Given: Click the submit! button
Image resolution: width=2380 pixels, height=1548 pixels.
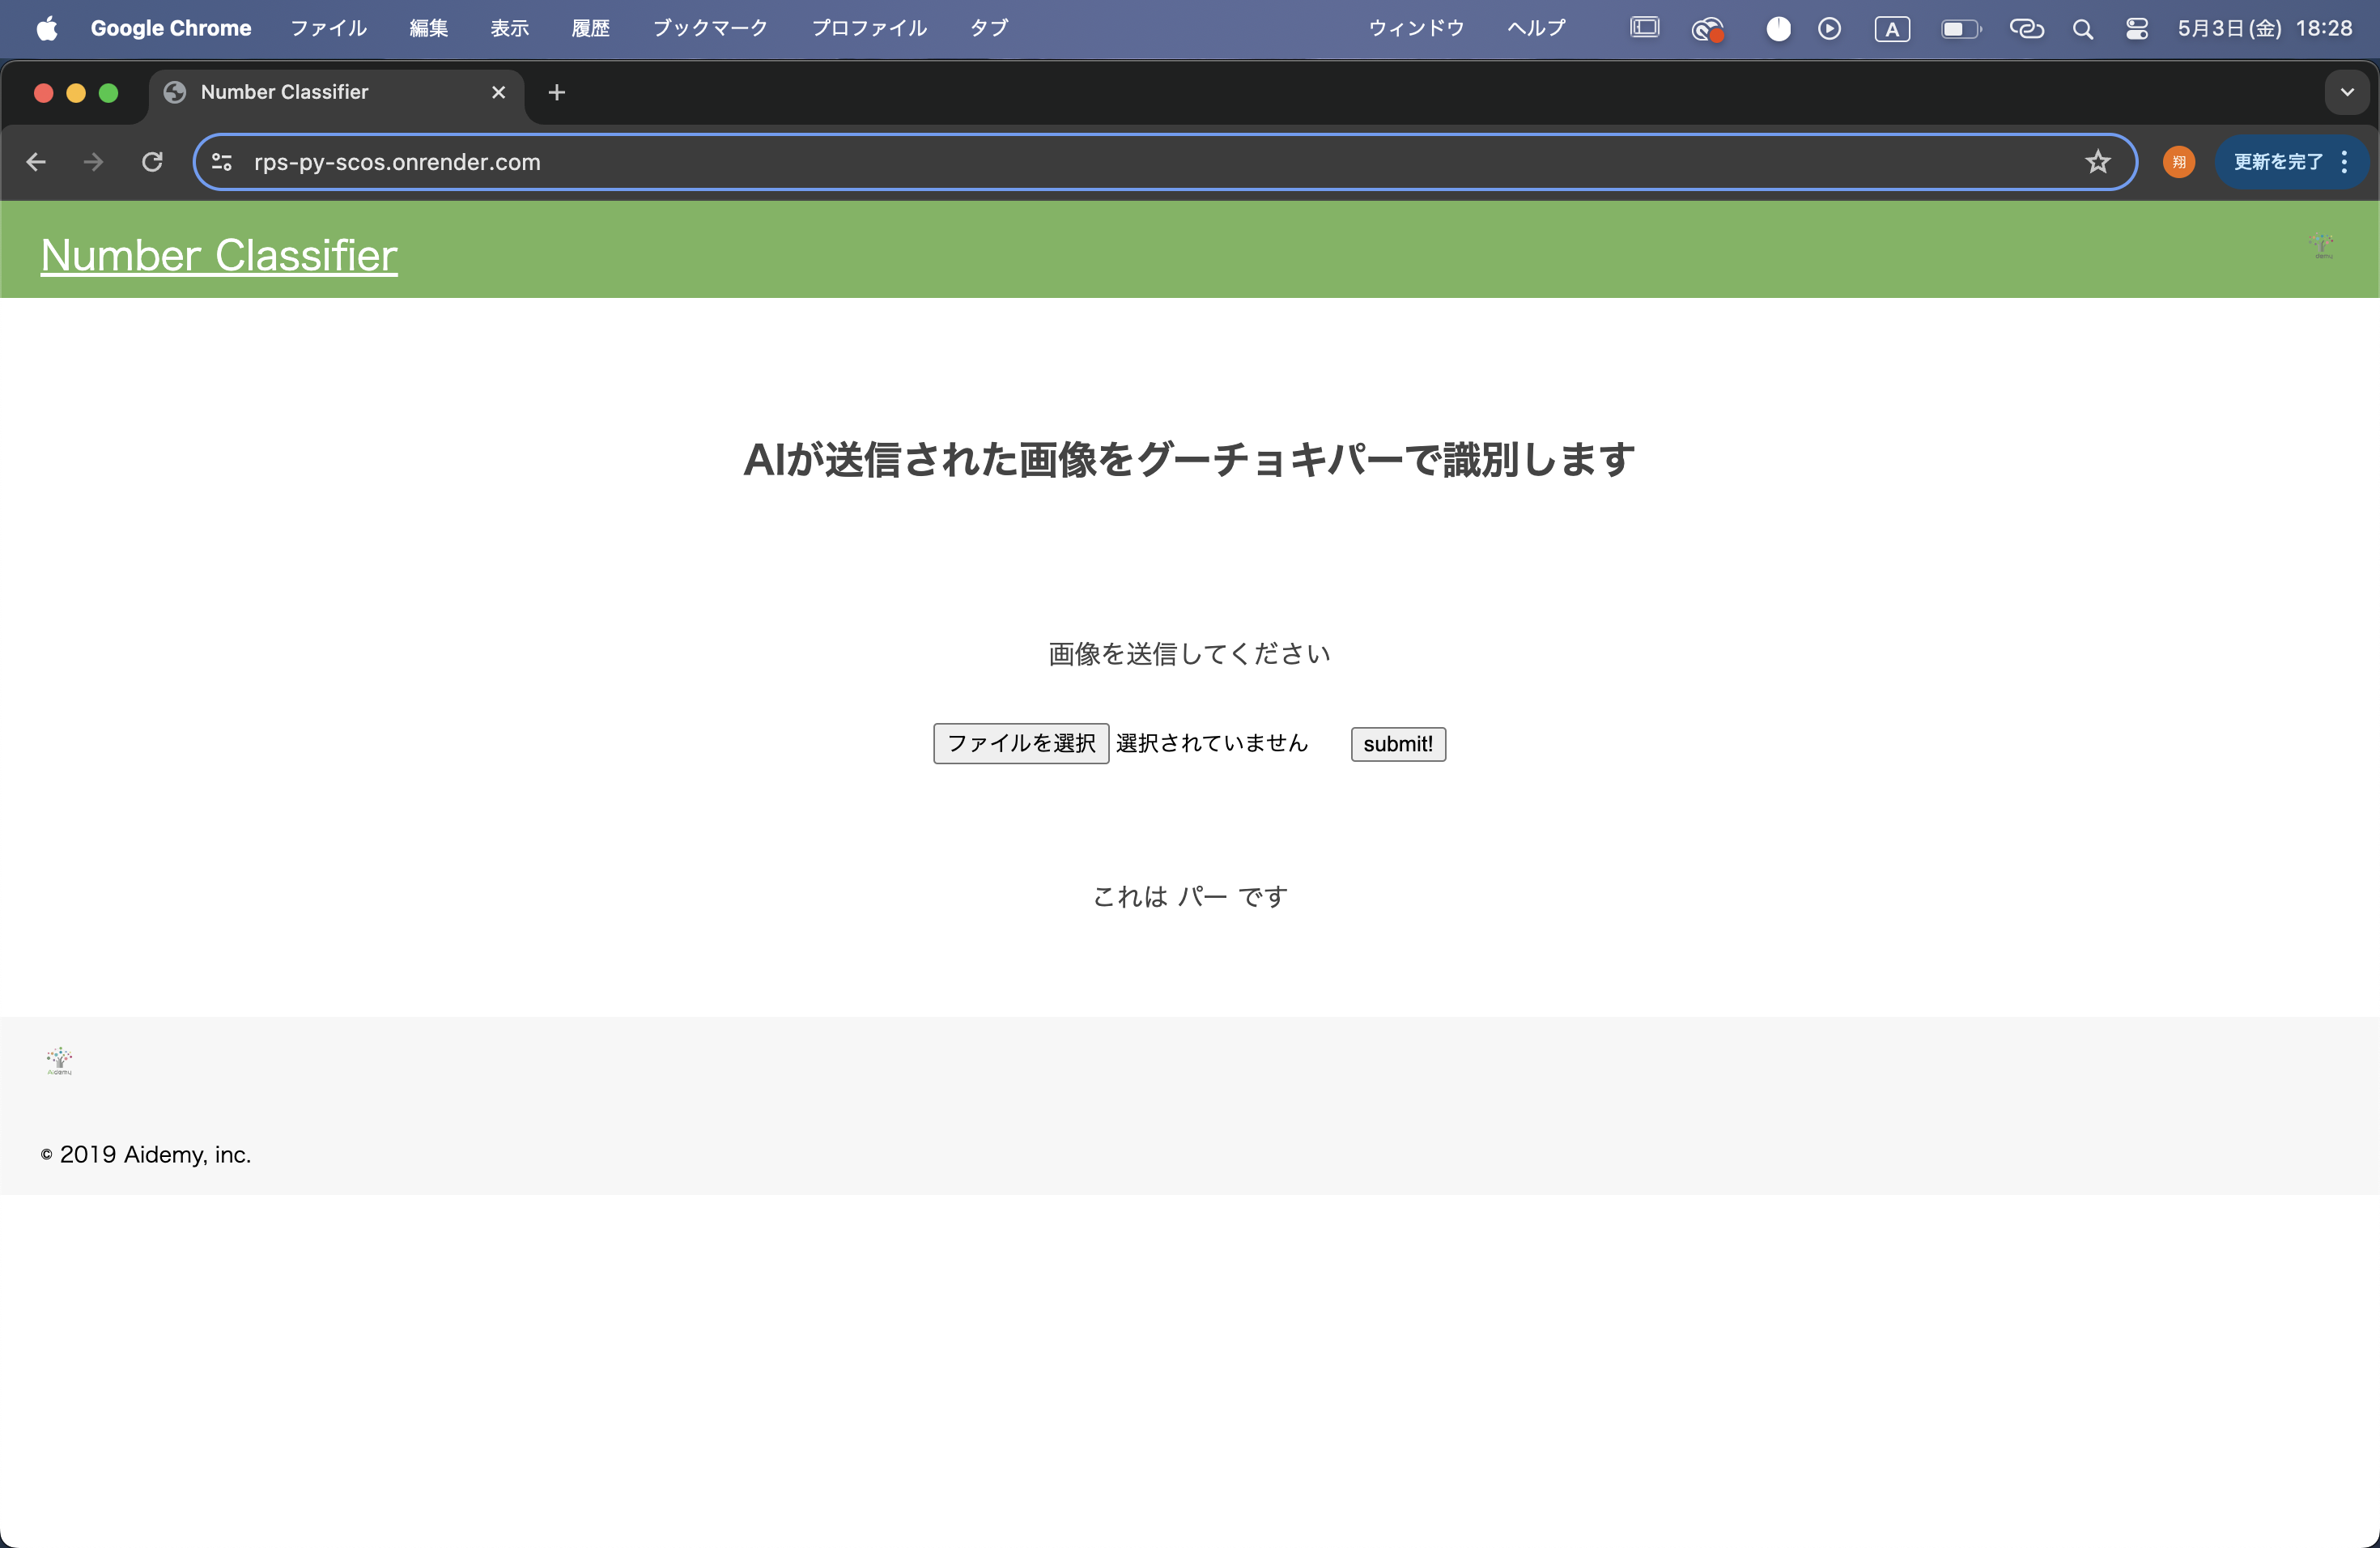Looking at the screenshot, I should click(1397, 743).
